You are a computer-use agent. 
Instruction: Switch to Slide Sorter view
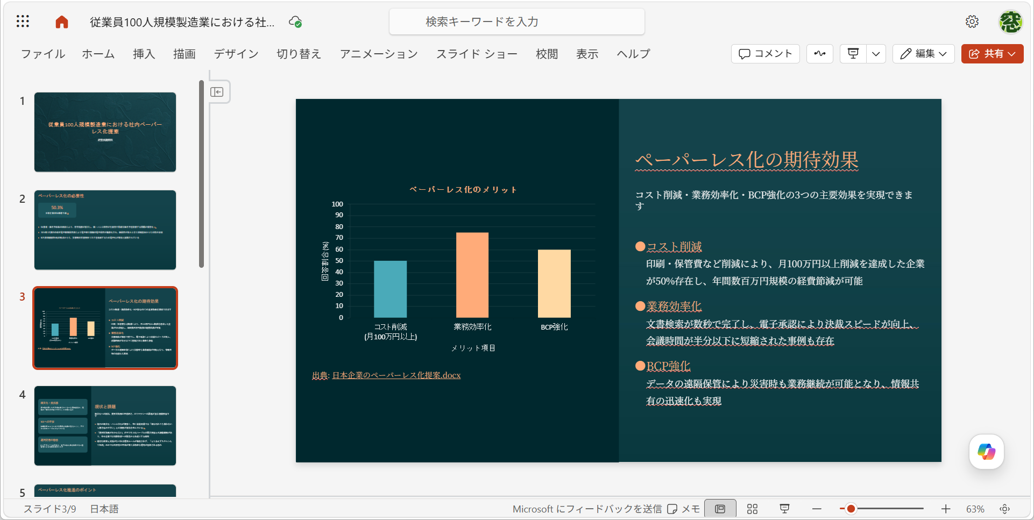click(x=752, y=509)
